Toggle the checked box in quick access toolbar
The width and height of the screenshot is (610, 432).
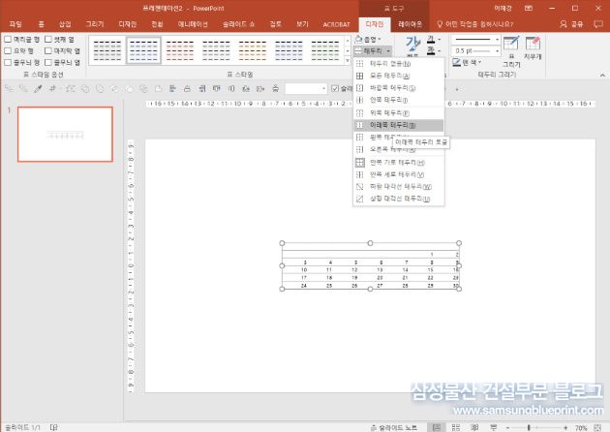pos(335,89)
